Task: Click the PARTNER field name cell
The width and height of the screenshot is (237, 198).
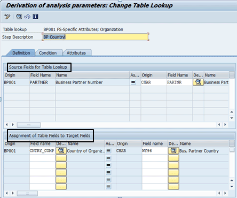Action: coord(42,82)
